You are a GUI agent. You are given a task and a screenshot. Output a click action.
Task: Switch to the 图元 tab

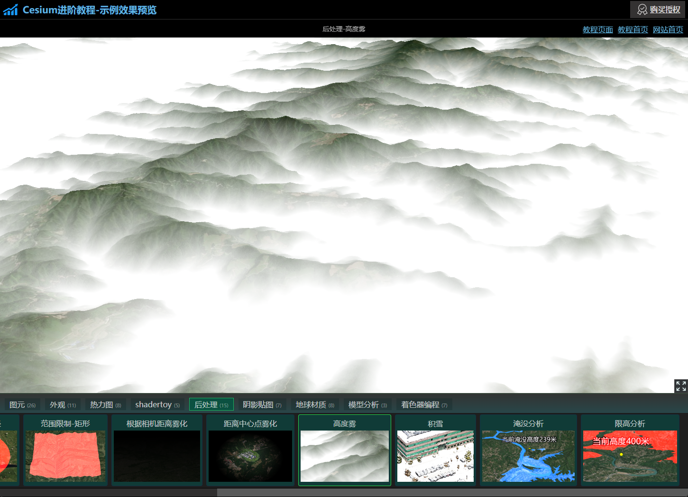pyautogui.click(x=22, y=404)
